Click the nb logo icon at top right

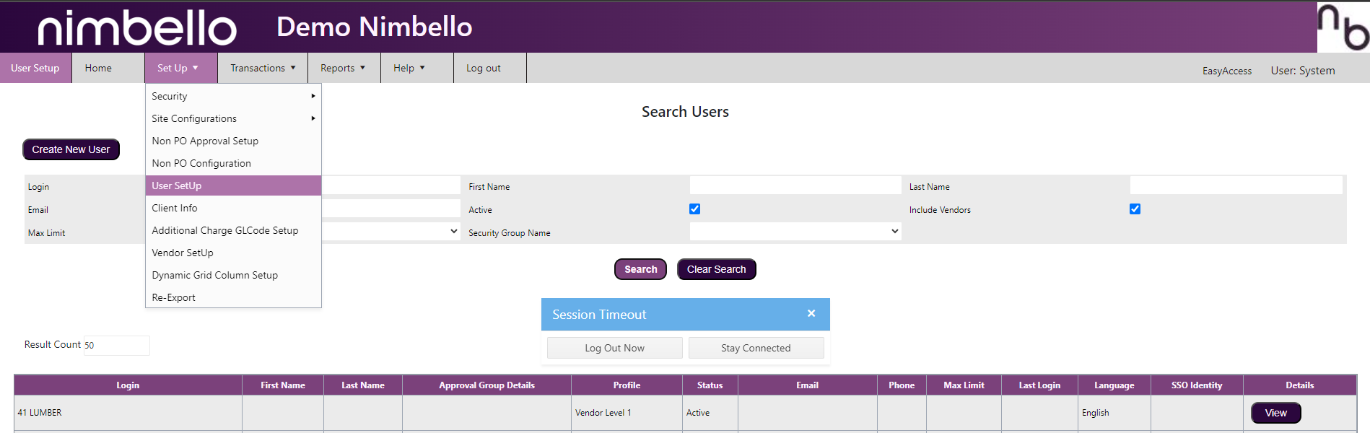(x=1343, y=27)
